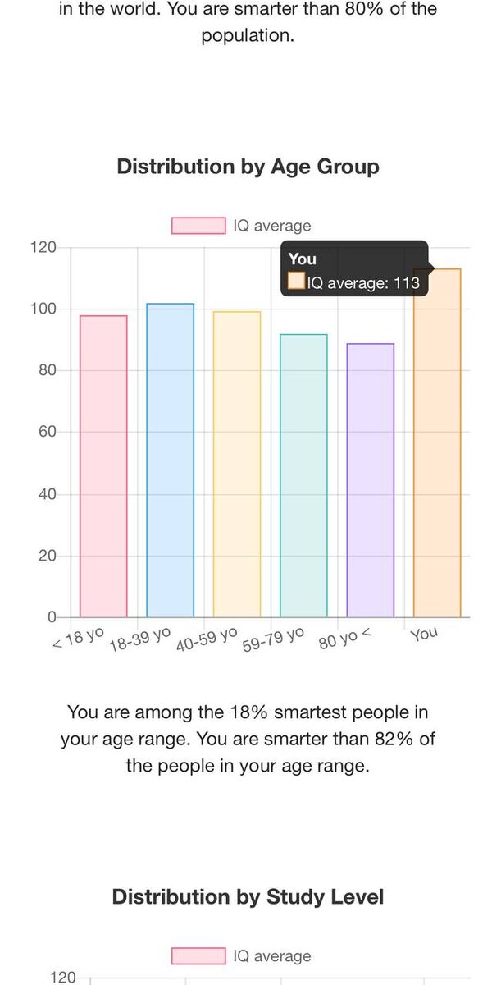Image resolution: width=501 pixels, height=985 pixels.
Task: Click the 'You' axis label
Action: (x=424, y=634)
